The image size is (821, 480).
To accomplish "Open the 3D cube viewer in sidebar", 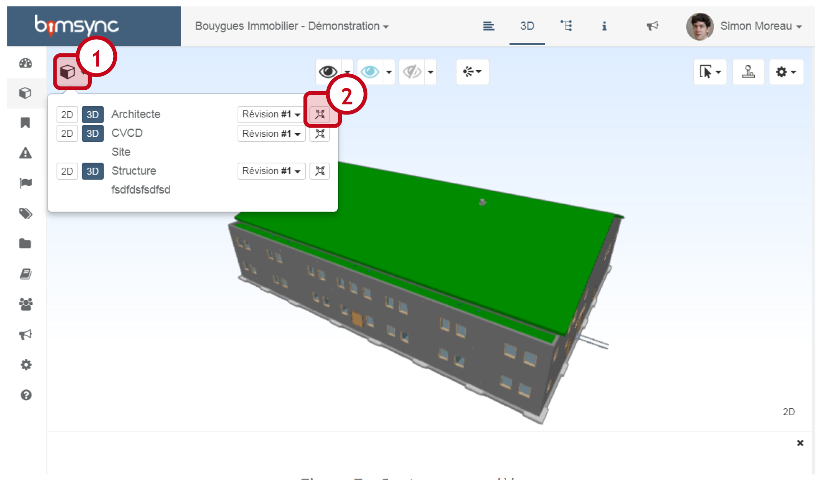I will (x=26, y=93).
